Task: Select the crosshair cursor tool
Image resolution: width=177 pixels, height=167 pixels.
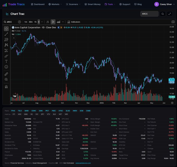Action: click(6, 29)
